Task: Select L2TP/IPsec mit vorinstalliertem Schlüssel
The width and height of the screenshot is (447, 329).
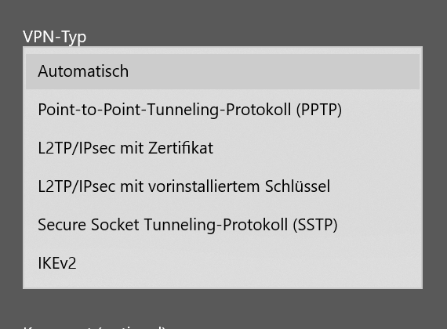Action: coord(223,186)
